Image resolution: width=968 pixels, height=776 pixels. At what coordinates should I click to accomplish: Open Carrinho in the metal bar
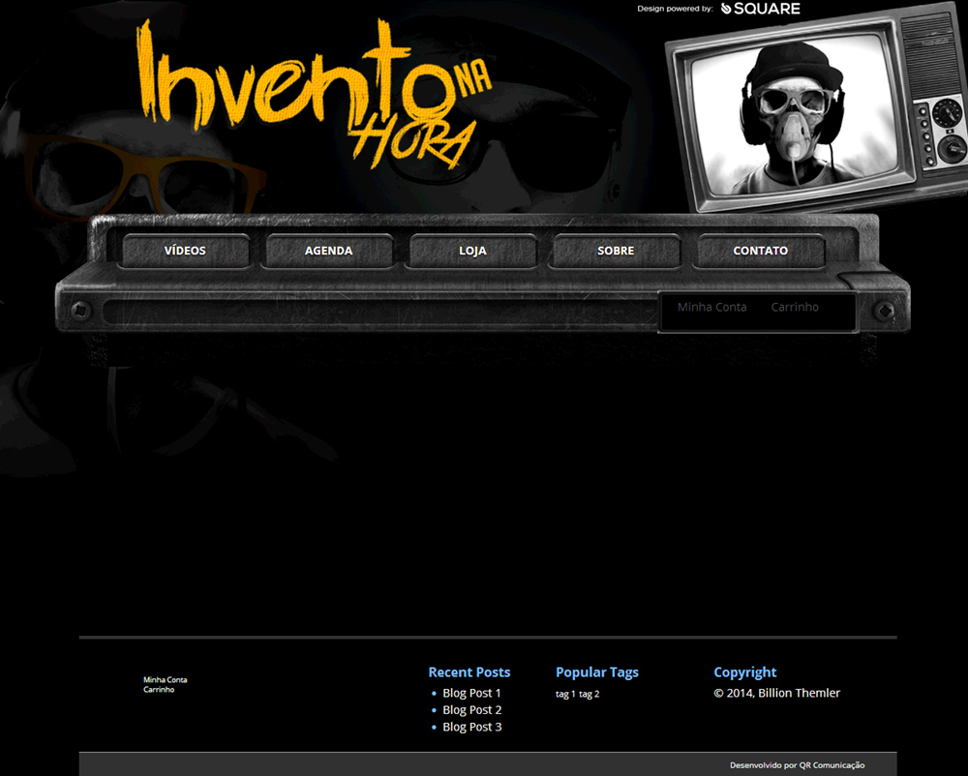795,307
